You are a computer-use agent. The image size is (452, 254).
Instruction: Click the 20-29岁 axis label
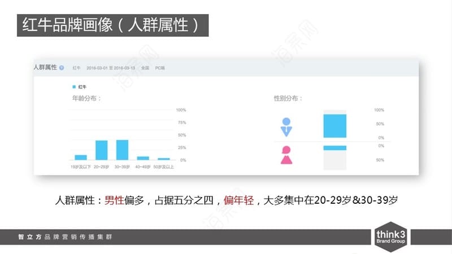[102, 167]
